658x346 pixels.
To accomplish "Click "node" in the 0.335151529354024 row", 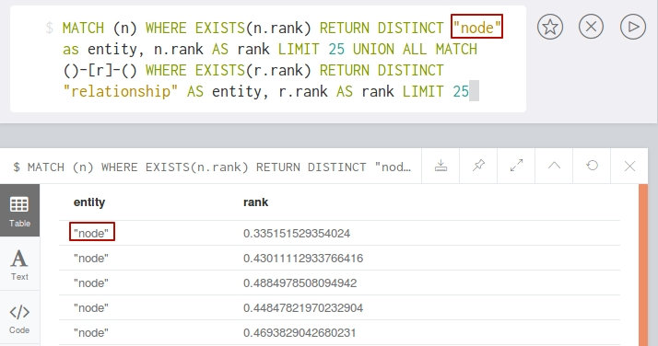I will [91, 234].
